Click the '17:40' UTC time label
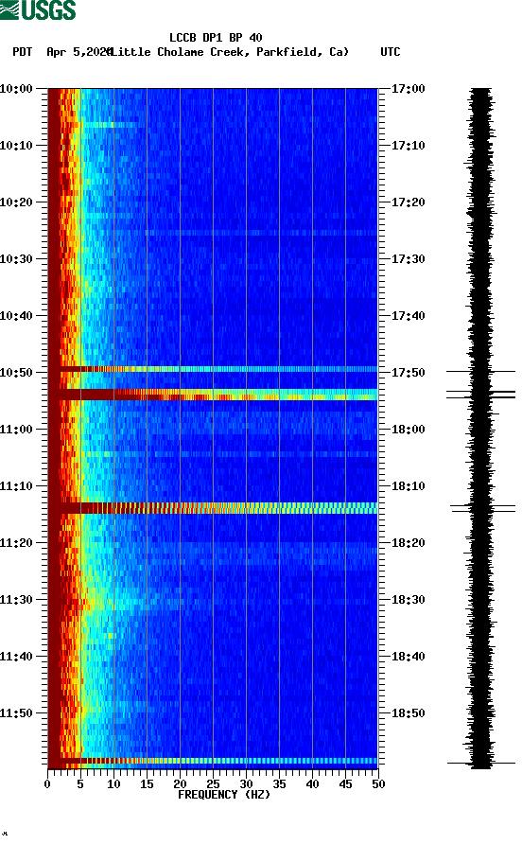The height and width of the screenshot is (844, 522). point(408,315)
